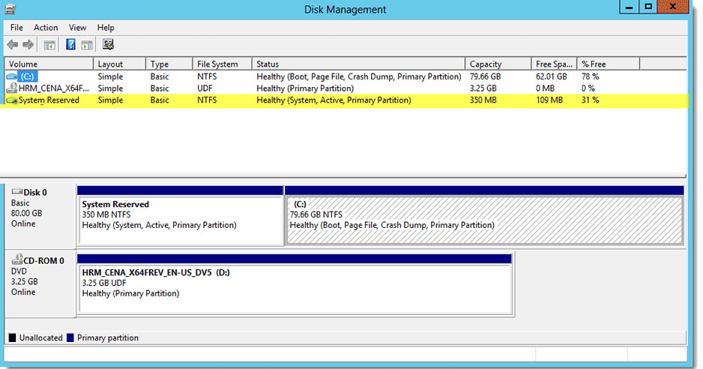Open Help via the blue question mark icon

70,44
